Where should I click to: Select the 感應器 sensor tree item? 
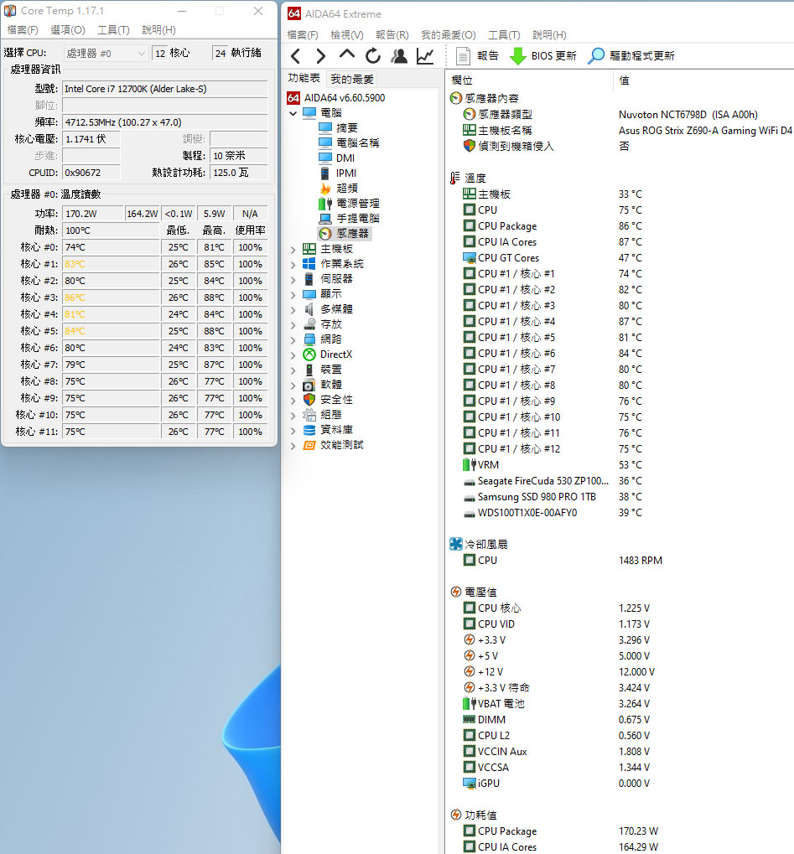[x=345, y=234]
